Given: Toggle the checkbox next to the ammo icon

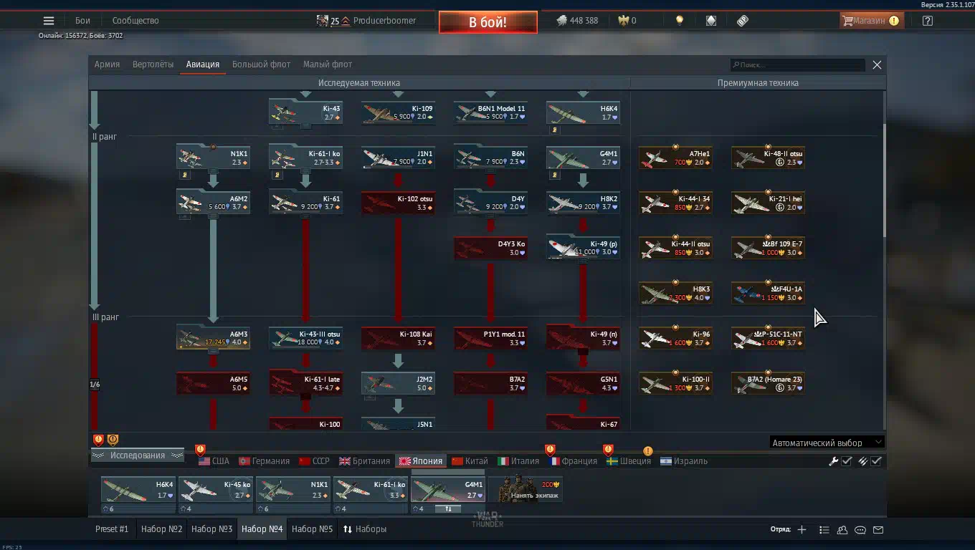Looking at the screenshot, I should coord(876,461).
